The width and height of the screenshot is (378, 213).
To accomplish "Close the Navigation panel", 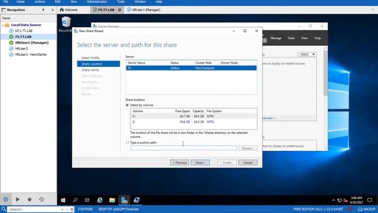I will 53,10.
